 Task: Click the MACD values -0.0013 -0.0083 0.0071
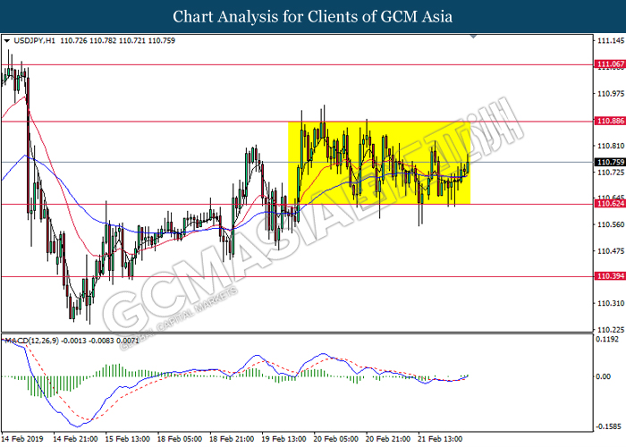(x=100, y=341)
